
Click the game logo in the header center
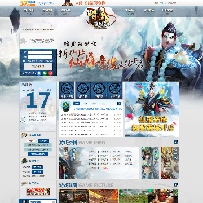click(101, 18)
